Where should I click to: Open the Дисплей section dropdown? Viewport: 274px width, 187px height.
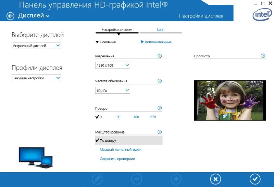point(34,15)
